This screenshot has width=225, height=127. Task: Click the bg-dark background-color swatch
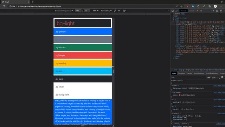pos(188,88)
